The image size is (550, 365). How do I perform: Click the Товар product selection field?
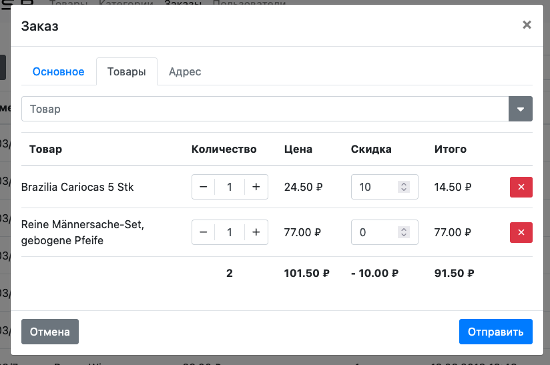point(265,109)
